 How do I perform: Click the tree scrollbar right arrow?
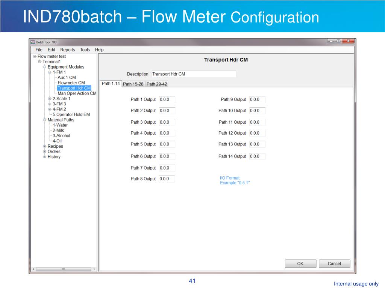(94, 269)
